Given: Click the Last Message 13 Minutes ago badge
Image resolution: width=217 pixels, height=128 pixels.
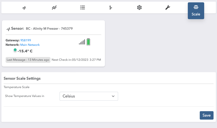Looking at the screenshot, I should pos(28,60).
